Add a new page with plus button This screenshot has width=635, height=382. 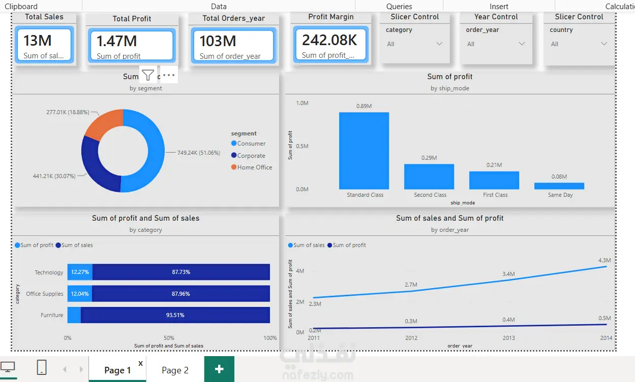click(219, 369)
